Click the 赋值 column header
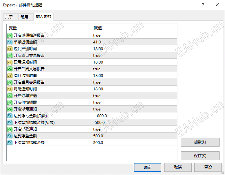Screen dimensions: 225x175 135,28
